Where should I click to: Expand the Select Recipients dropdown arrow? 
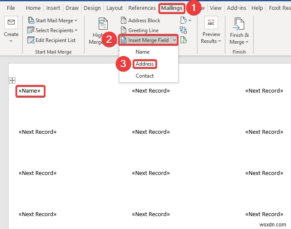click(76, 30)
